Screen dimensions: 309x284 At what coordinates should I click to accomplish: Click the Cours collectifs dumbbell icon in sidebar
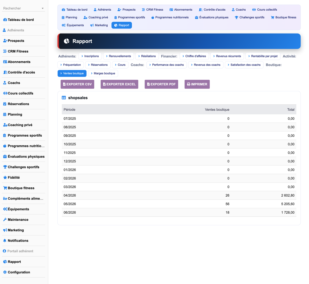coord(5,93)
